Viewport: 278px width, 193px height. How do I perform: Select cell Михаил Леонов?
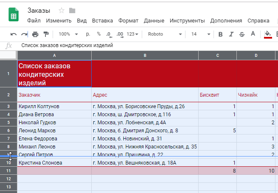pos(54,147)
